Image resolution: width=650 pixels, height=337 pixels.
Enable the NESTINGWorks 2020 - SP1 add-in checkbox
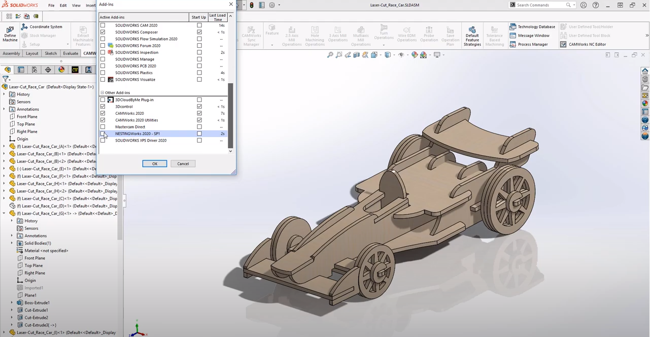pos(103,134)
